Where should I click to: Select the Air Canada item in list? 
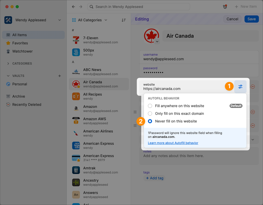99,84
